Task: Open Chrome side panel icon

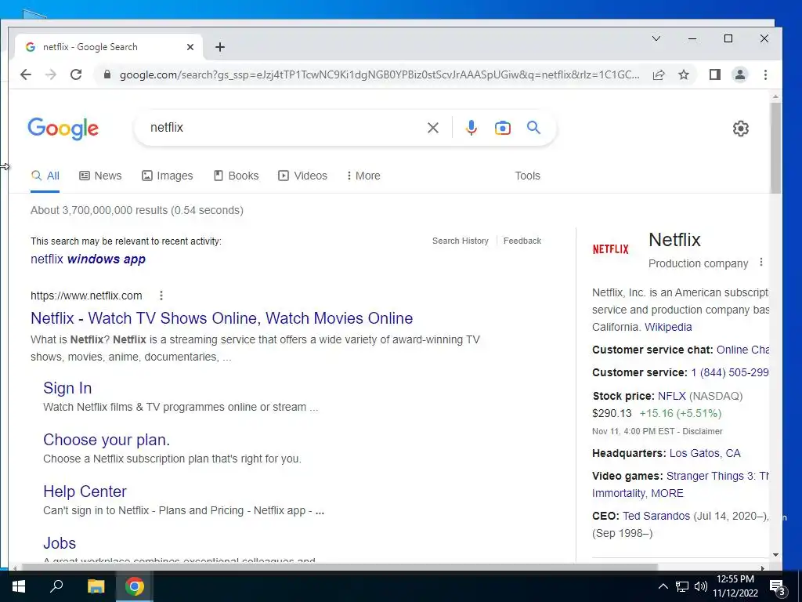Action: point(715,74)
